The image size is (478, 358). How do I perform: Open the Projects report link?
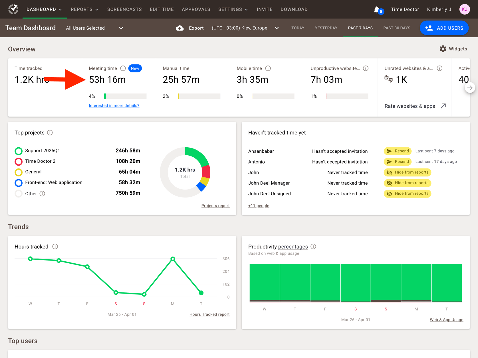(x=215, y=206)
